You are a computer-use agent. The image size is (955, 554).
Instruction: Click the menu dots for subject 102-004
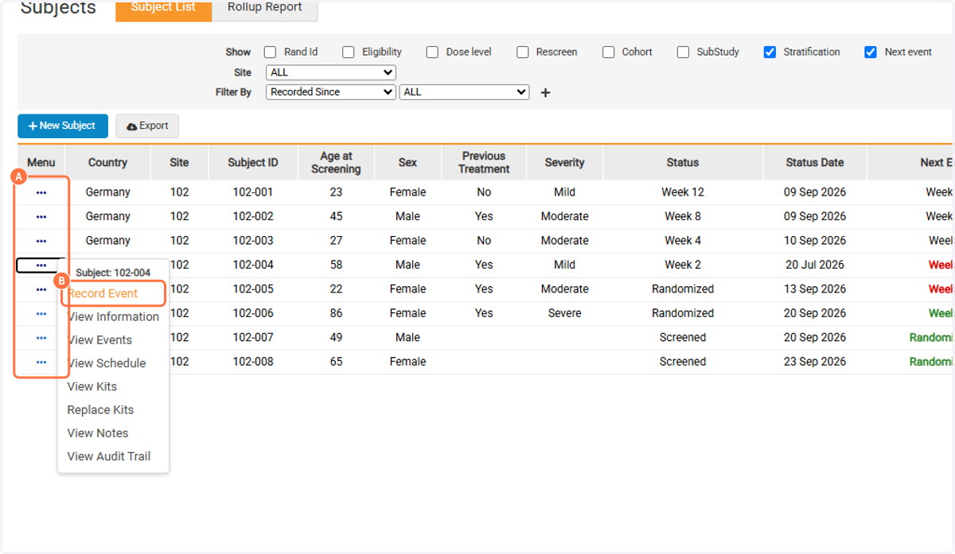point(41,265)
